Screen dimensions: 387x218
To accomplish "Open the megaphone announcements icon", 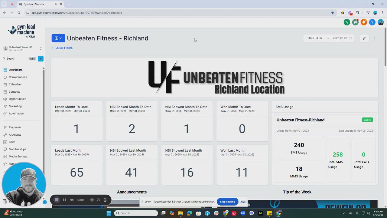I will [x=355, y=22].
